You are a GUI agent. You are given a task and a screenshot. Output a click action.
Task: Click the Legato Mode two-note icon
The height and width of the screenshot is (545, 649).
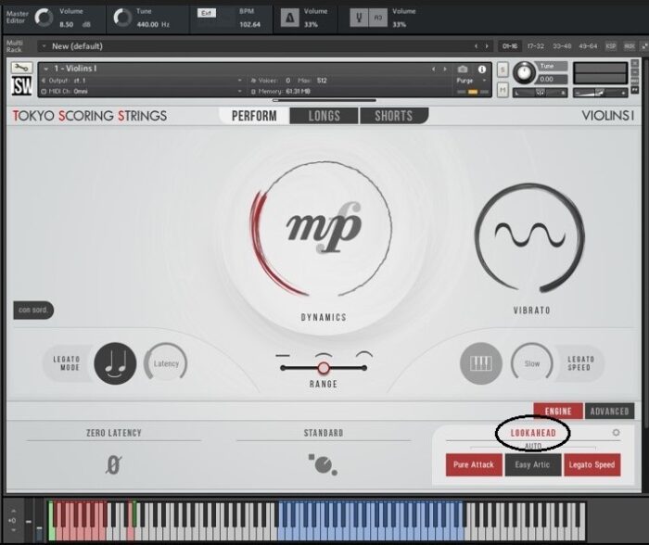[115, 363]
